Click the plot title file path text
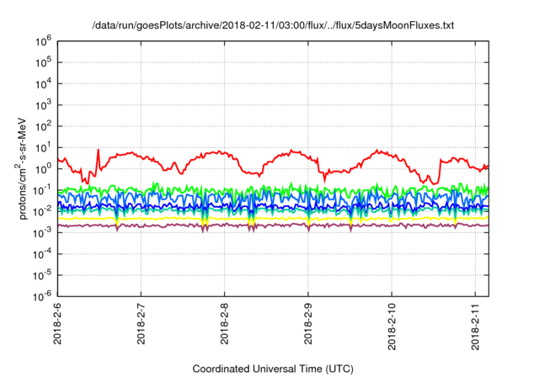The height and width of the screenshot is (377, 539). coord(273,25)
